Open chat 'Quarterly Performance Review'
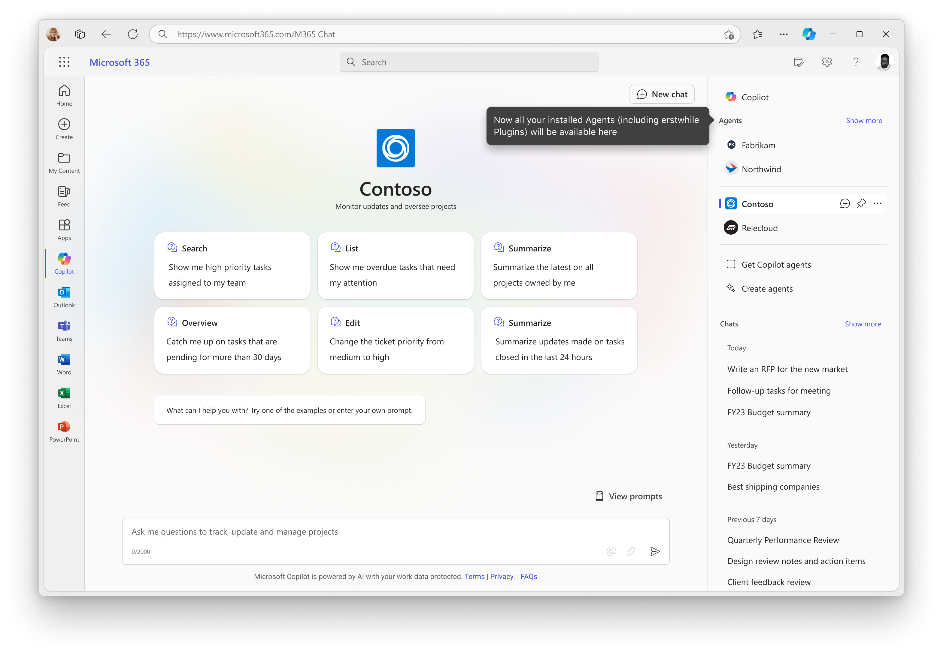943x654 pixels. [x=783, y=540]
